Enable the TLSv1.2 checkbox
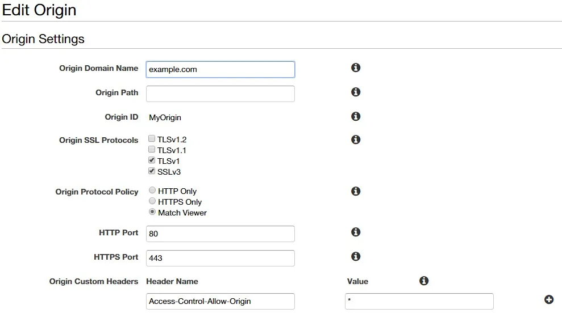This screenshot has height=313, width=562. pos(152,138)
